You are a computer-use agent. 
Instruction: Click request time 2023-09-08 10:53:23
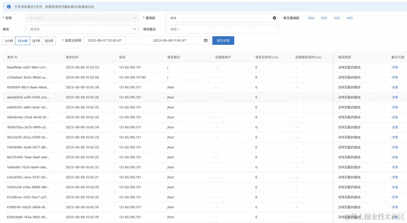[x=82, y=67]
